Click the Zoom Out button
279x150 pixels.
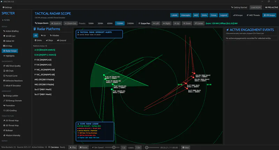click(x=70, y=23)
